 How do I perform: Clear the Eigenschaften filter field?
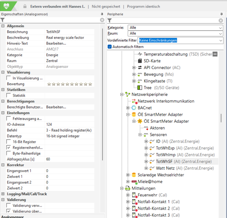[102, 20]
